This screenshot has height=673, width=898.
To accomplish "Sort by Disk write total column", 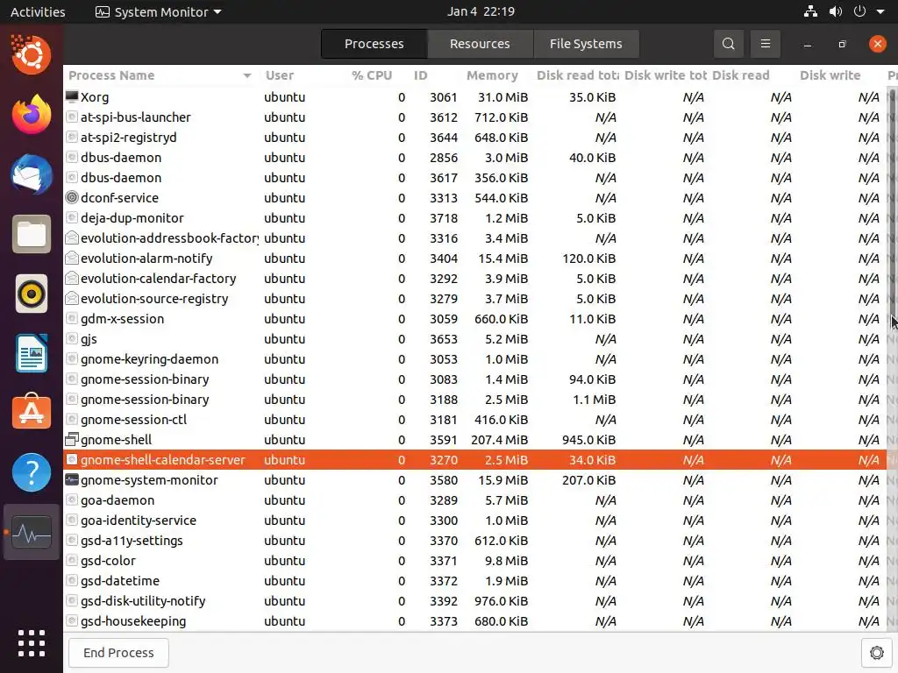I will pyautogui.click(x=666, y=75).
